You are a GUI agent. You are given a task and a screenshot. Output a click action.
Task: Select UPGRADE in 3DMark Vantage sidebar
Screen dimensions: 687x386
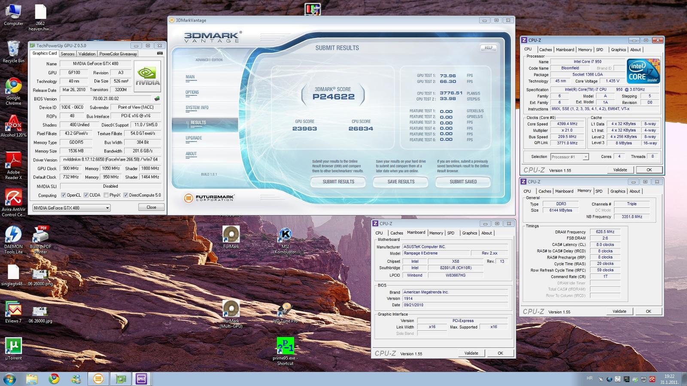click(194, 138)
